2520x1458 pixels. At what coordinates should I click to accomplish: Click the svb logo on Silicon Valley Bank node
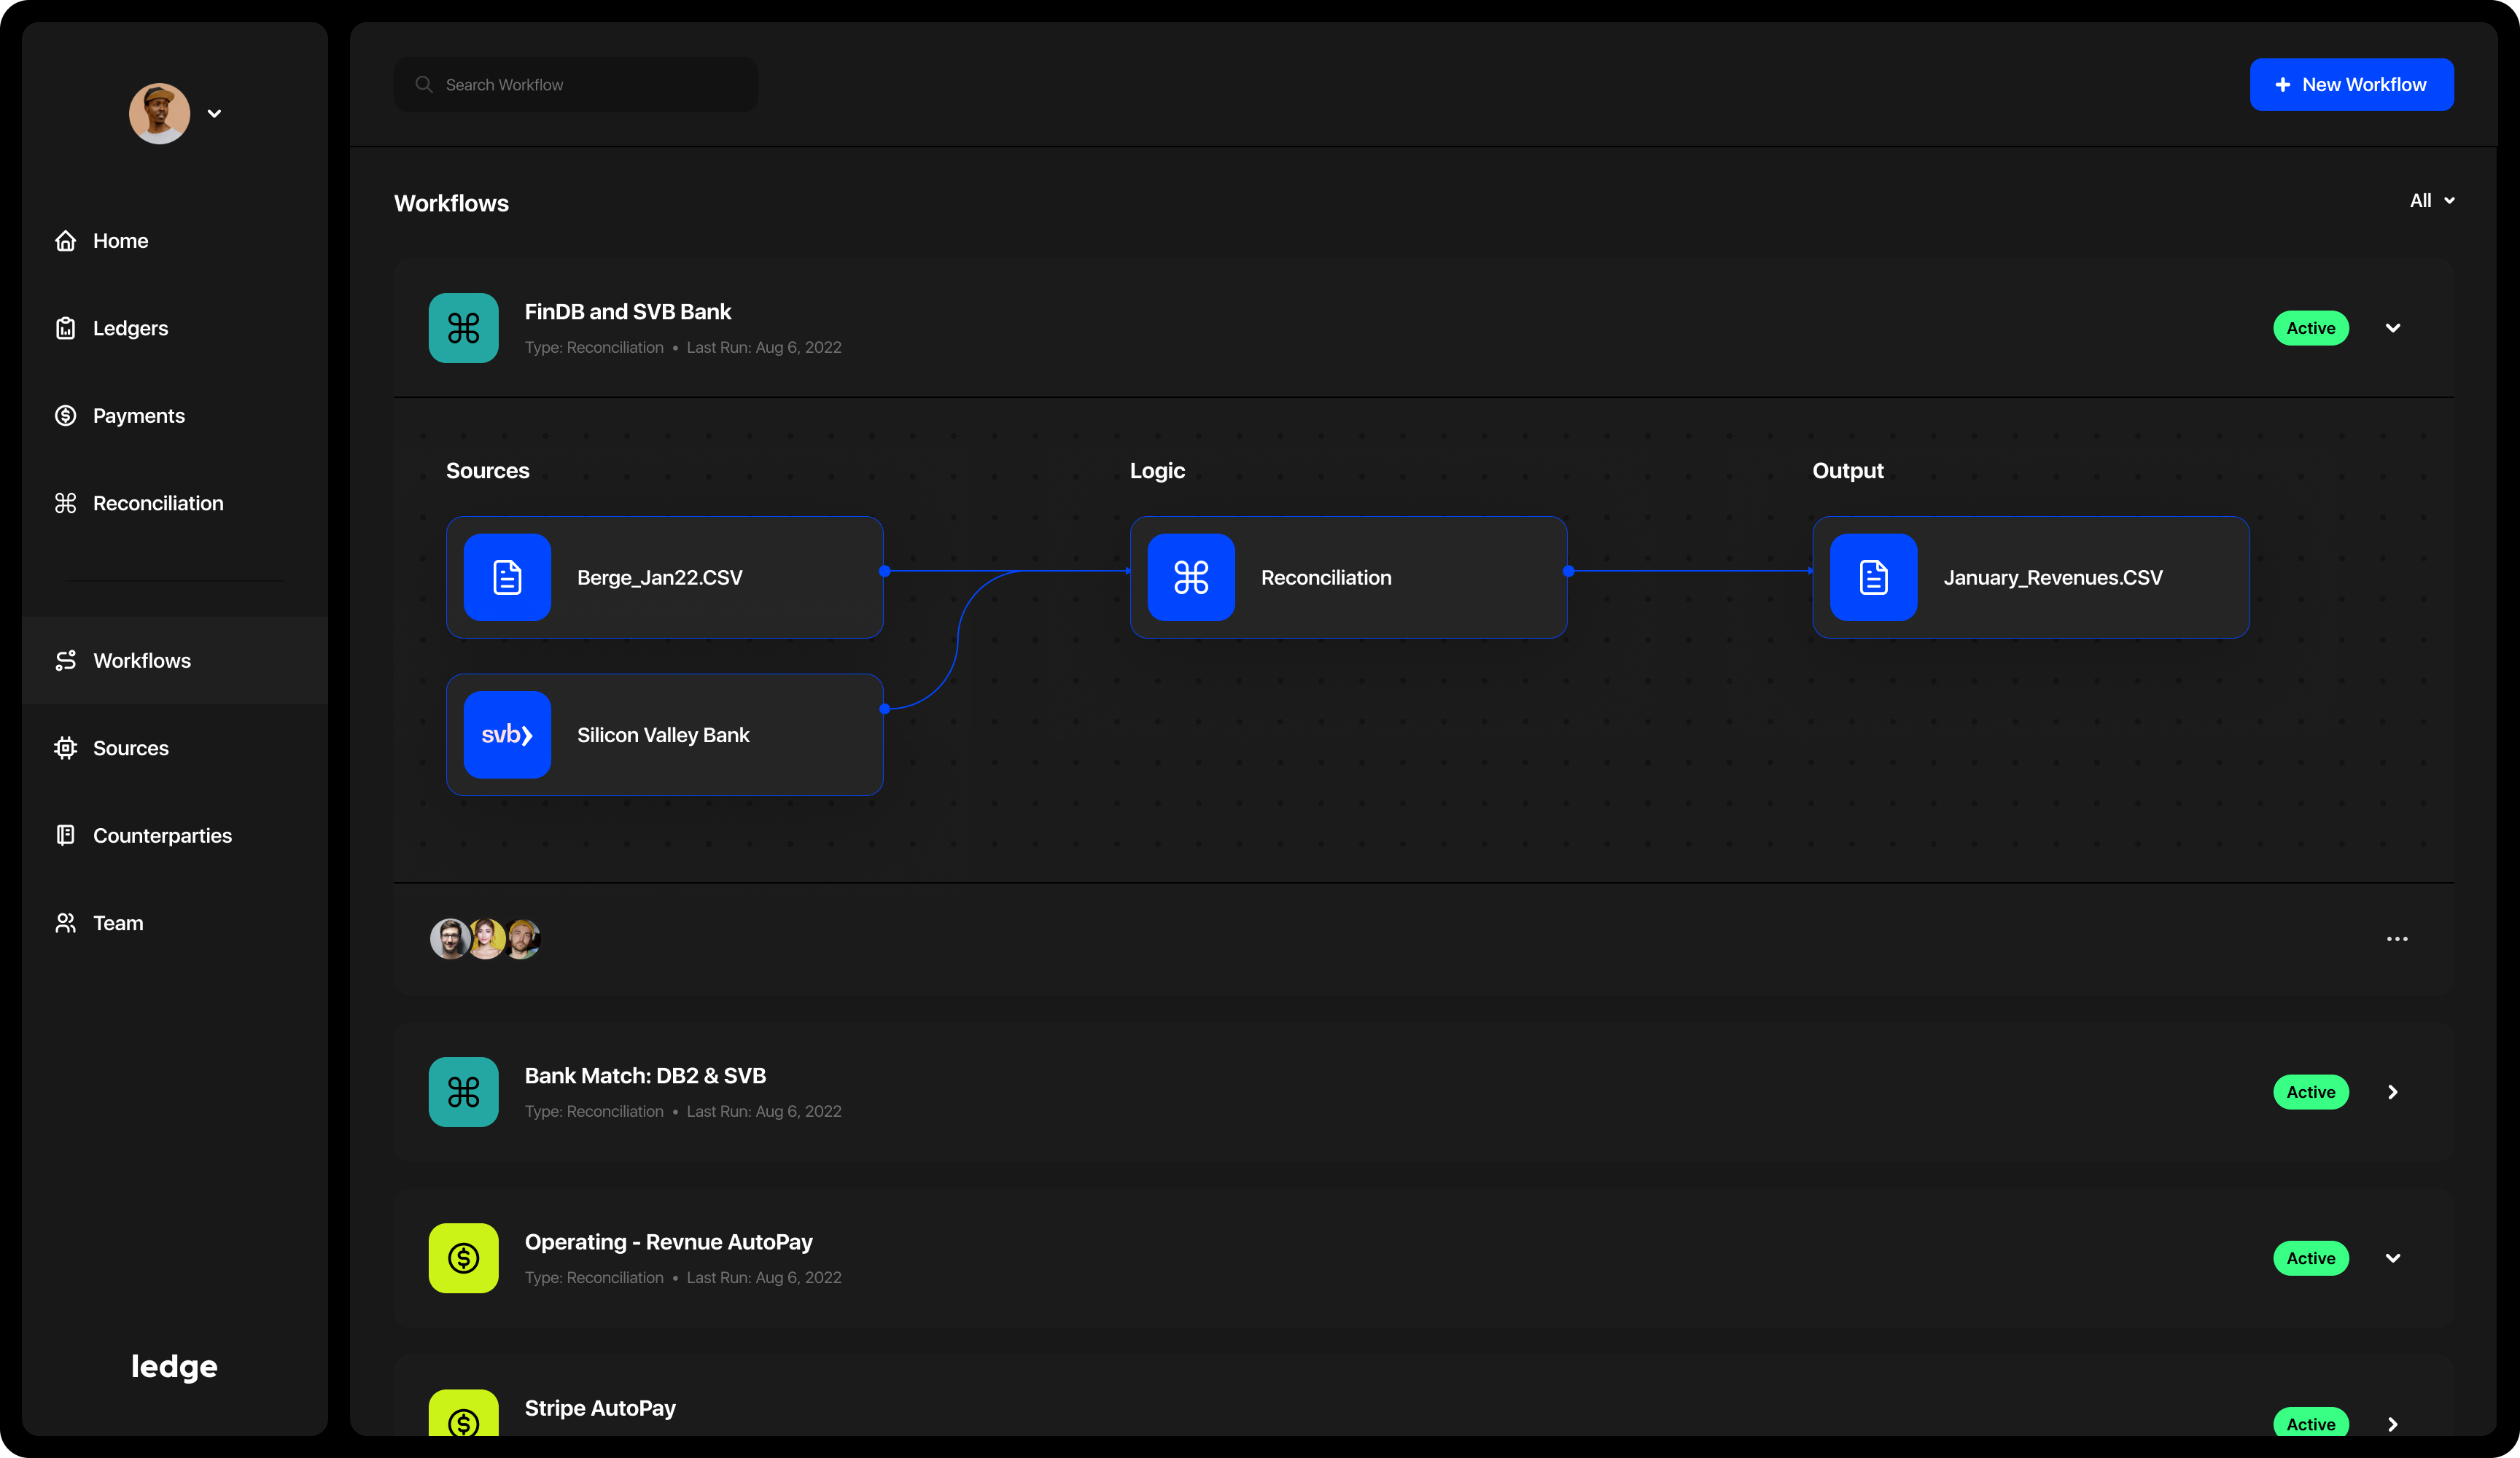[x=507, y=735]
